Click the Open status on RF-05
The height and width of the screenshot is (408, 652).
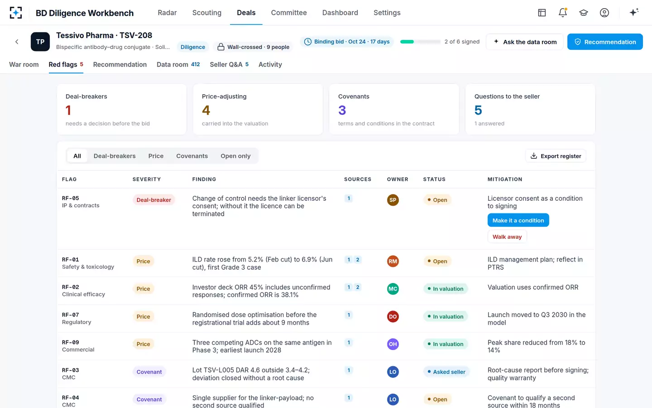[437, 200]
